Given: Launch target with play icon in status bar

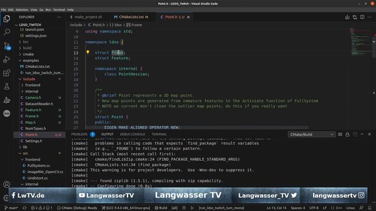Looking at the screenshot, I should [192, 208].
